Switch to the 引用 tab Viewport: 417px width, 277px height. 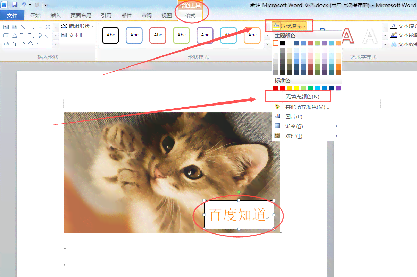click(x=106, y=15)
